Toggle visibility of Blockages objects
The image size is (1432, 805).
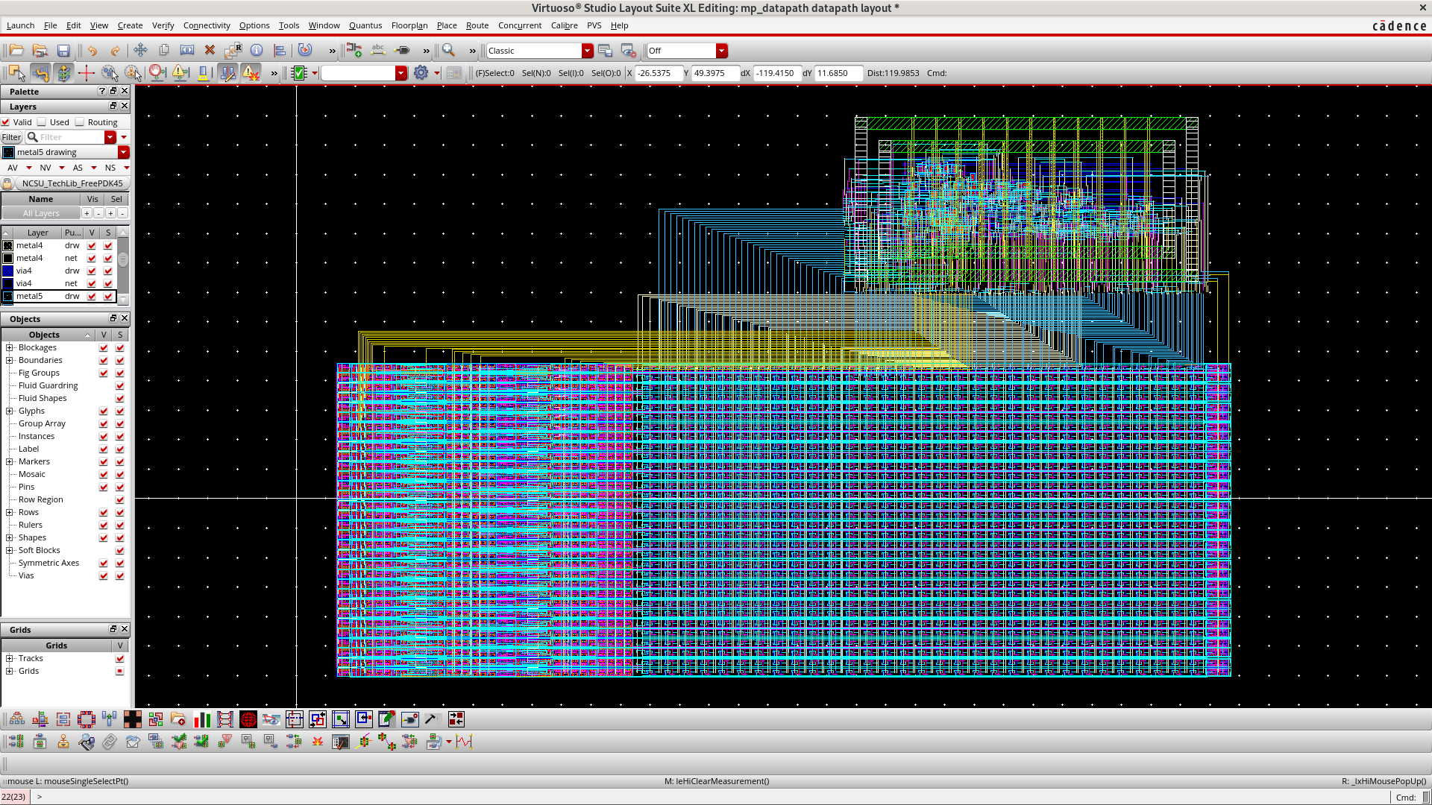click(104, 348)
